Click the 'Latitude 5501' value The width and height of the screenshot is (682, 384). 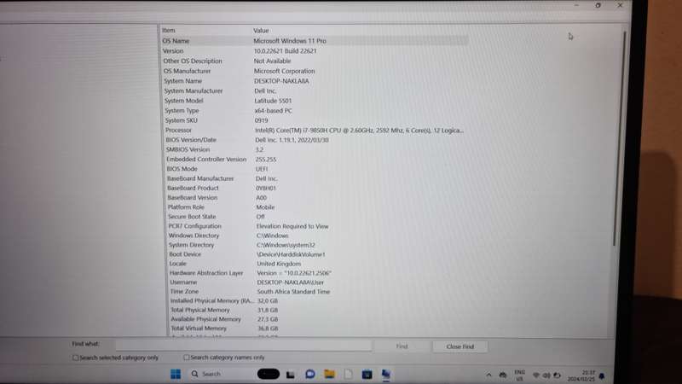pyautogui.click(x=273, y=101)
